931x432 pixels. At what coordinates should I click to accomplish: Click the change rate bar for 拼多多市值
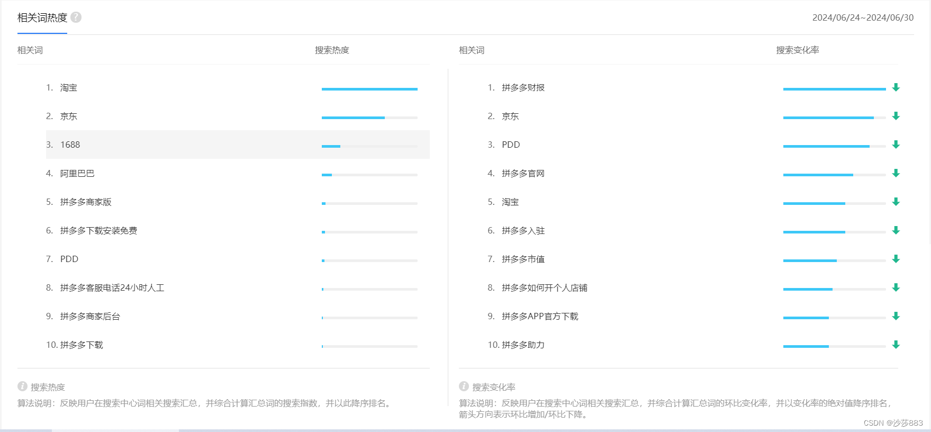835,260
